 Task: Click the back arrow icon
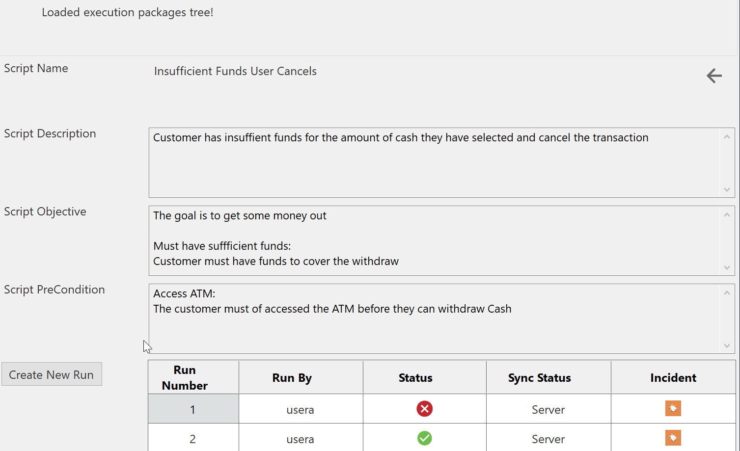[714, 76]
